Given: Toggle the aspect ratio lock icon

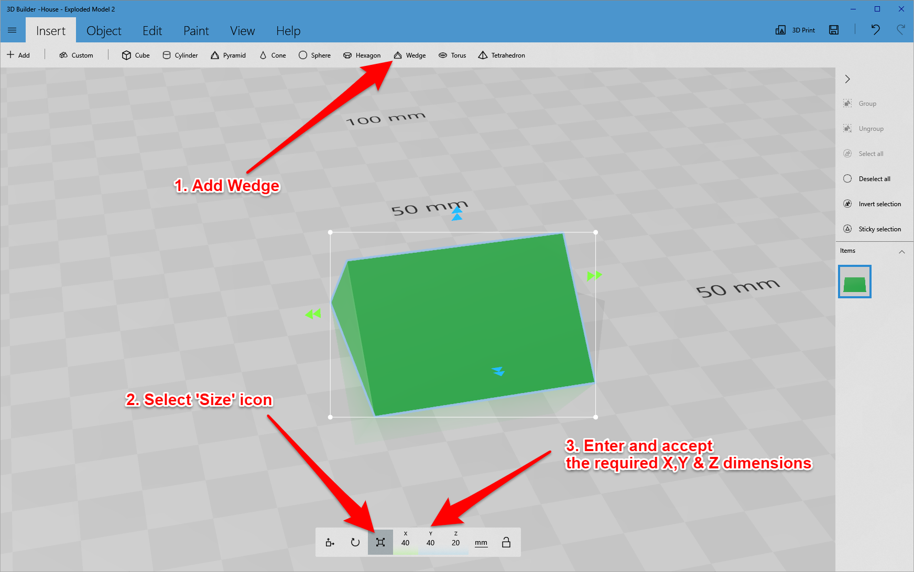Looking at the screenshot, I should tap(506, 542).
